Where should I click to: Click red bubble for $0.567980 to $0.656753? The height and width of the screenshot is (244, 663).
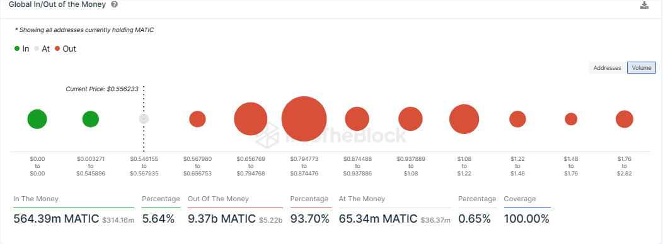[197, 119]
